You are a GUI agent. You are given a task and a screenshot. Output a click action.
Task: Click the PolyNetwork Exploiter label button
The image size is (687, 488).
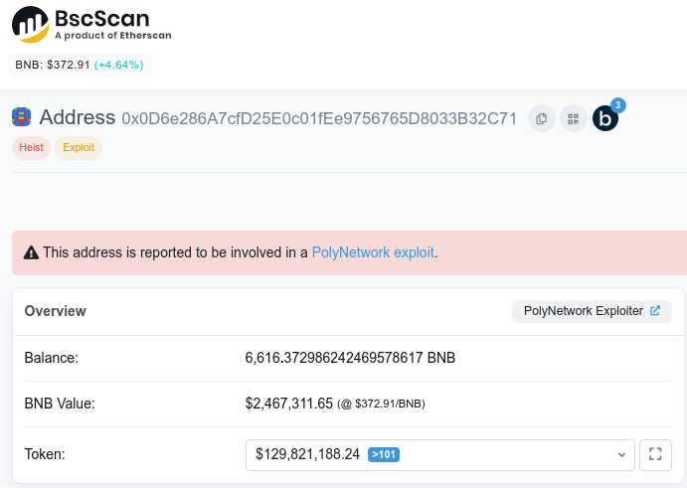point(583,311)
